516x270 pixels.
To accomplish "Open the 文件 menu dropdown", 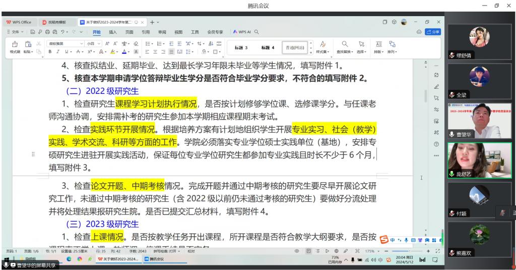I will point(15,32).
